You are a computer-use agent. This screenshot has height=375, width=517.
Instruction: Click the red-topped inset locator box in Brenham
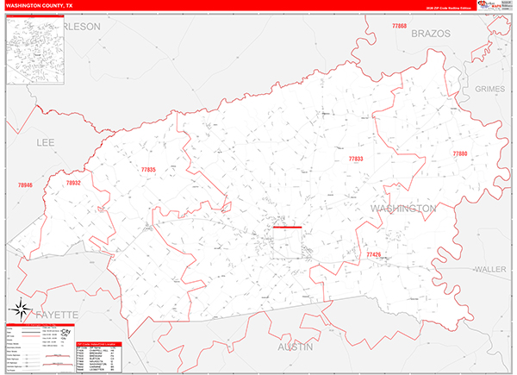pos(287,242)
